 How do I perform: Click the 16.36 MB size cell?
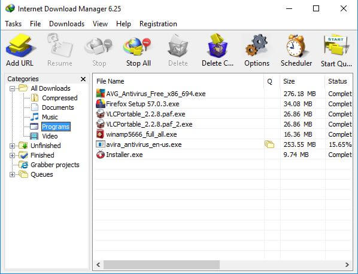tap(298, 134)
